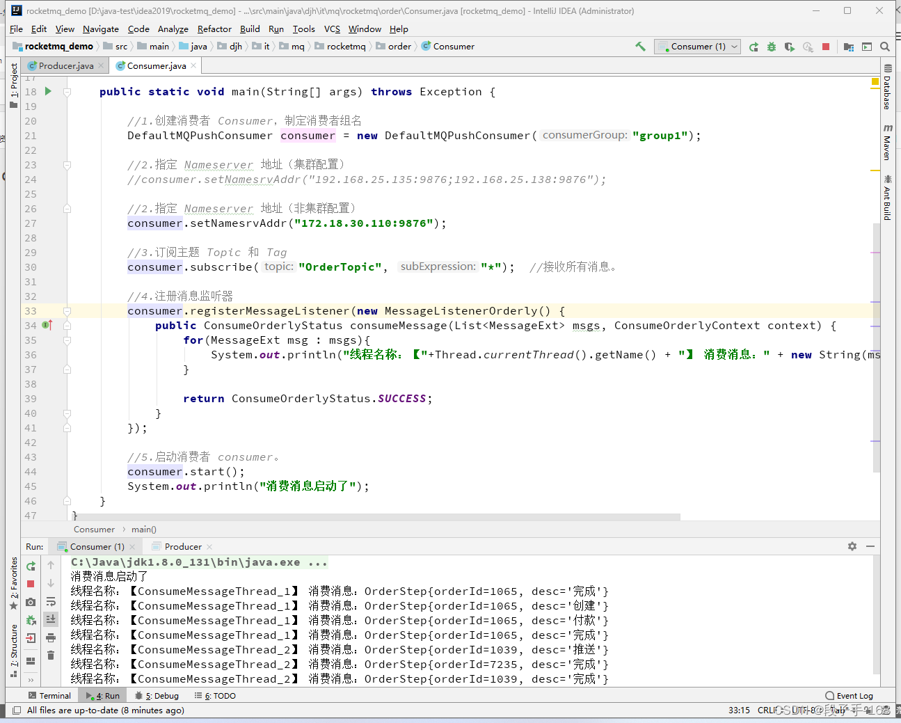
Task: Open the Ant Build tool window
Action: click(888, 198)
